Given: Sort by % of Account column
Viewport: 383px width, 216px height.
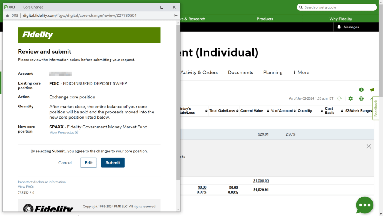Looking at the screenshot, I should (283, 111).
